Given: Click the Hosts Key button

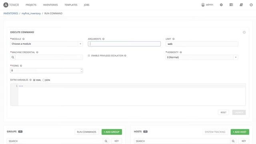Looking at the screenshot, I should (x=244, y=141).
